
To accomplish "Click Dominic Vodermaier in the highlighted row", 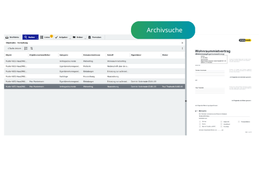I will [x=144, y=86].
